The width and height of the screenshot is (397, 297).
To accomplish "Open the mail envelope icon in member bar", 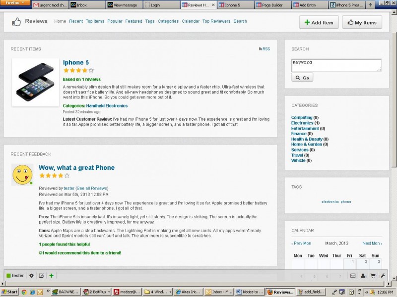I will 353,276.
